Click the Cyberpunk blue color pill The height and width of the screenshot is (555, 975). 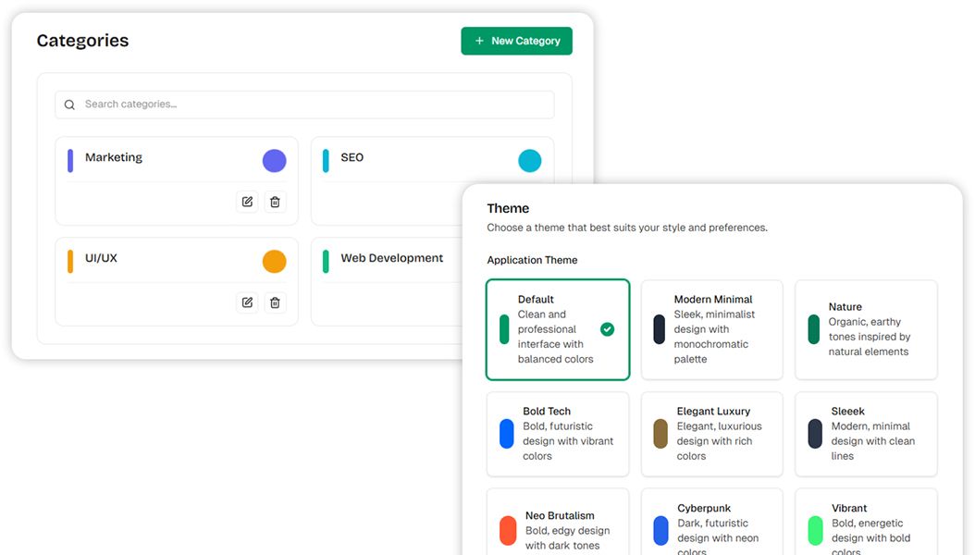click(x=661, y=530)
